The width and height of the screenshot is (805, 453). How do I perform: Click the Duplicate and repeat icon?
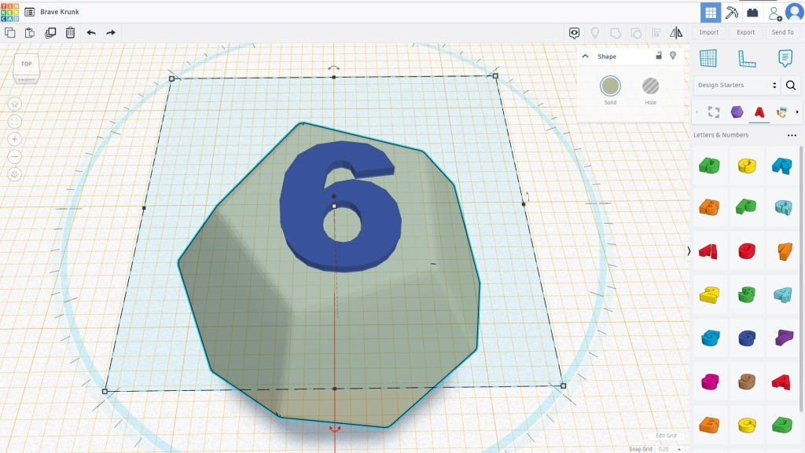50,33
